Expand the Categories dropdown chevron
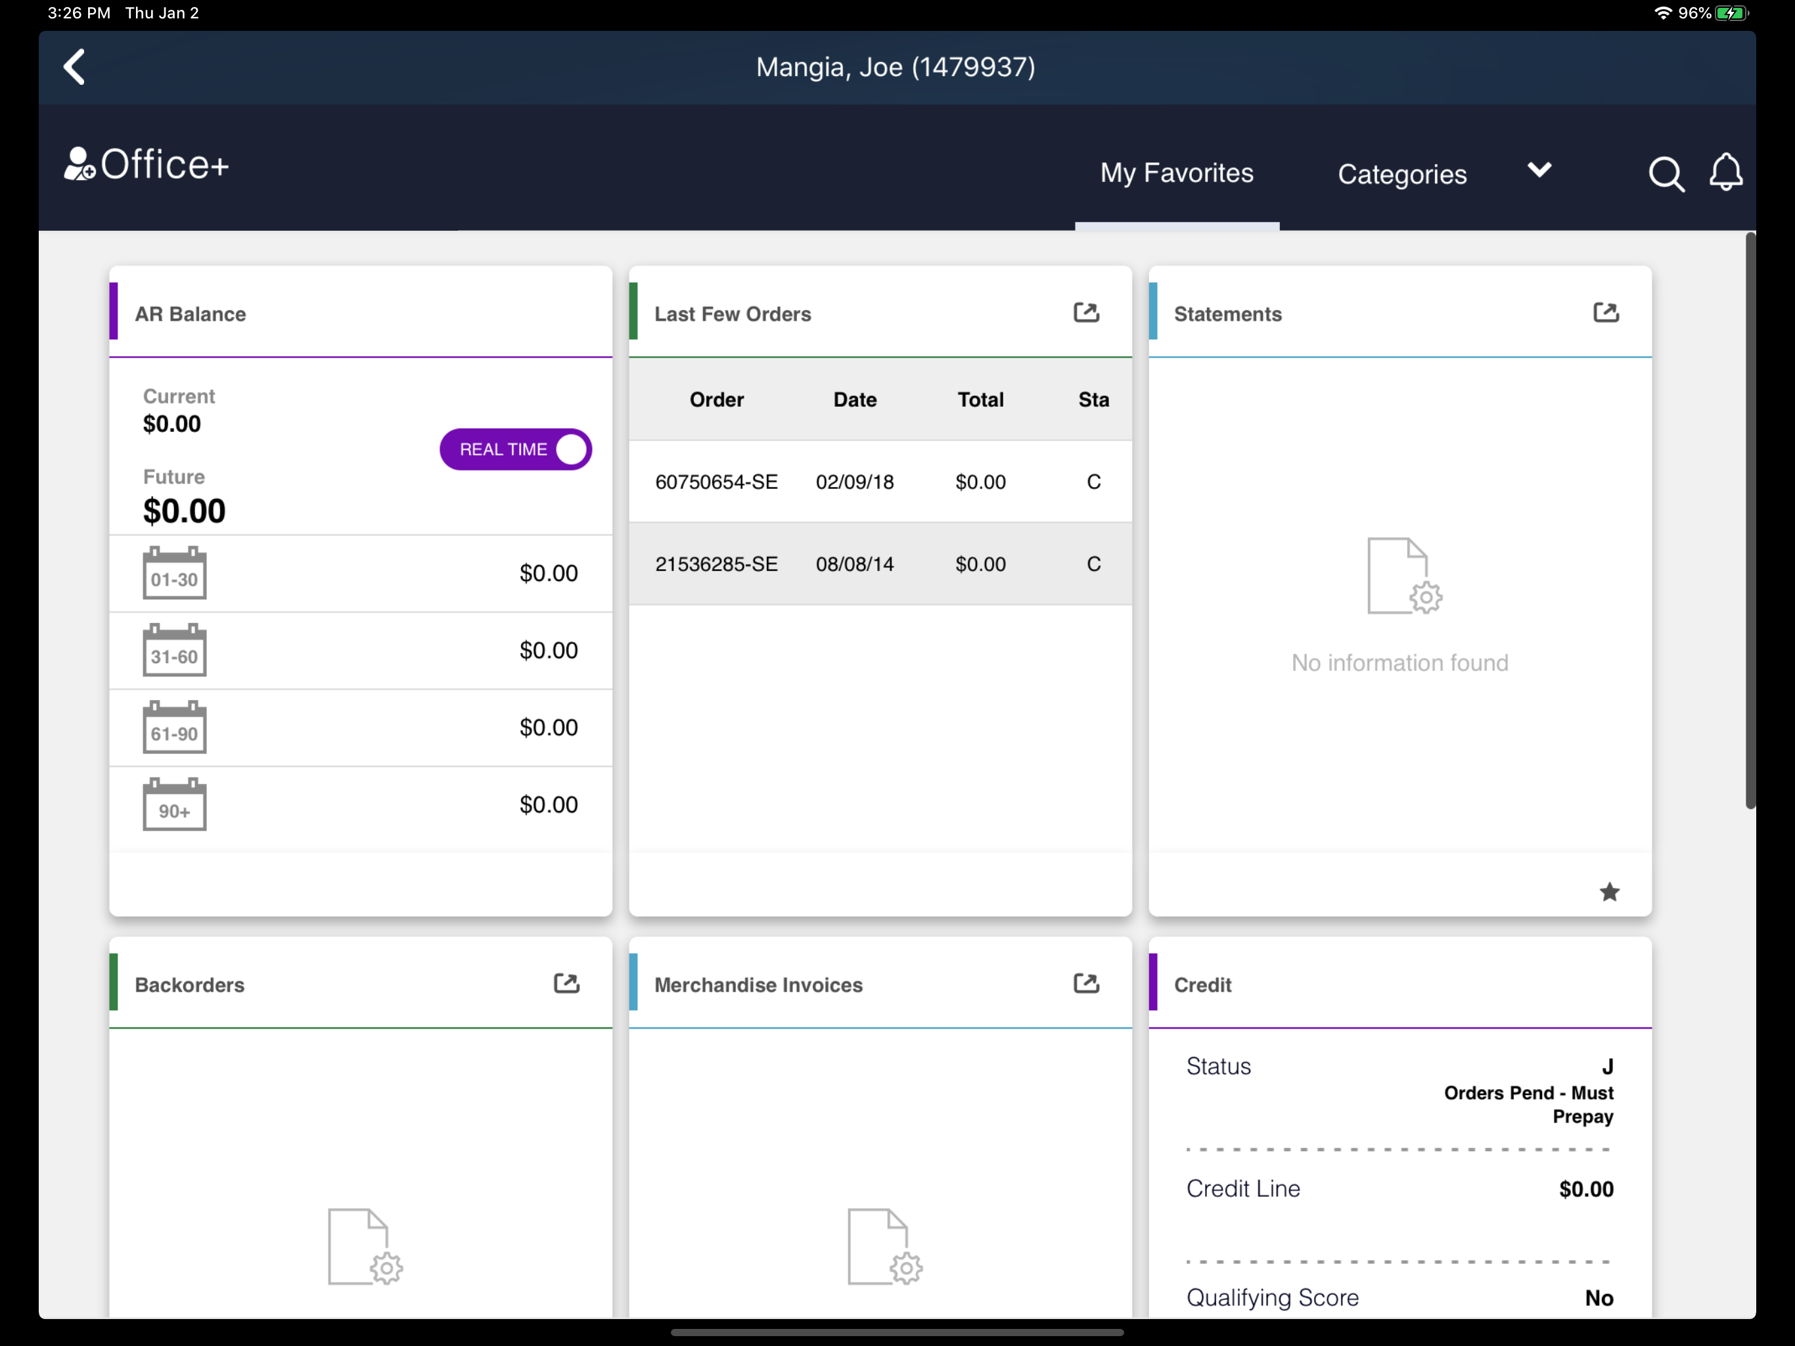This screenshot has height=1346, width=1795. click(x=1539, y=170)
